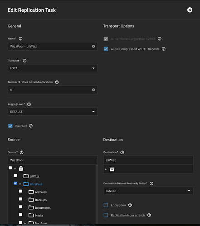Click the destination tree root storage icon
Image resolution: width=200 pixels, height=226 pixels.
click(112, 169)
